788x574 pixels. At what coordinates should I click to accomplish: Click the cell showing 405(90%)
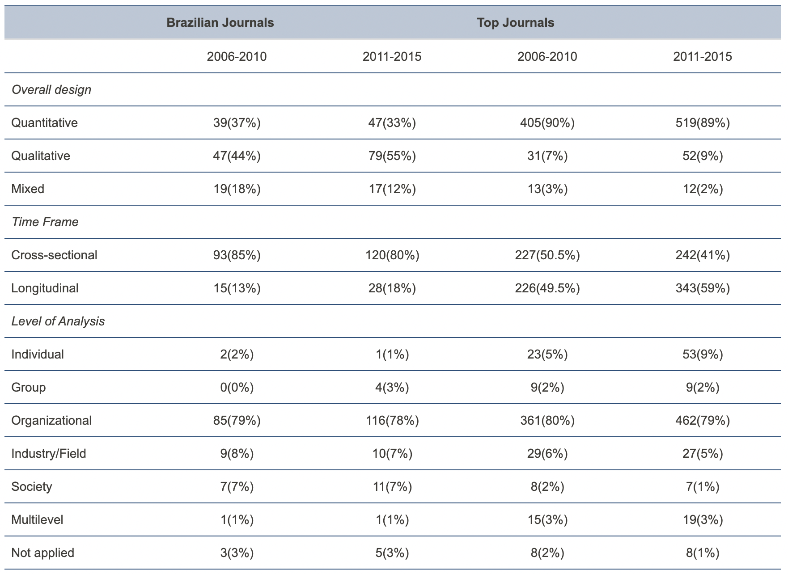[x=547, y=123]
